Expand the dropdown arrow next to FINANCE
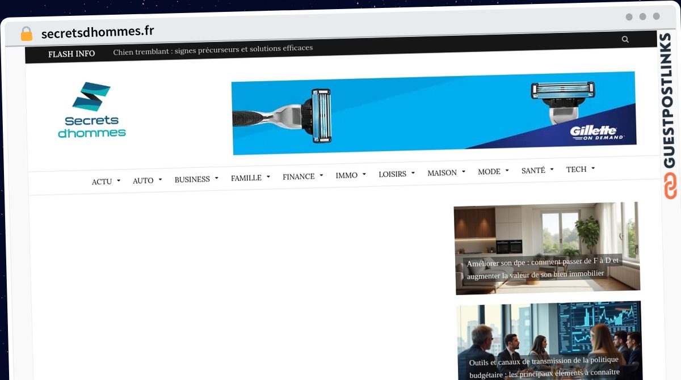This screenshot has height=380, width=681. coord(321,175)
